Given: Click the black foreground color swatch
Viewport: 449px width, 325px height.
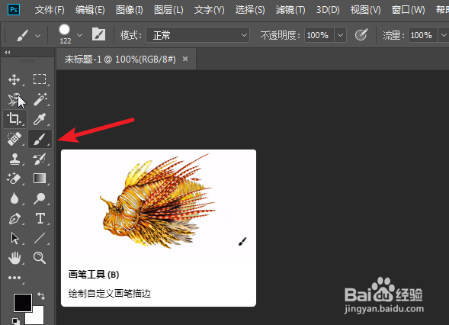Looking at the screenshot, I should [x=23, y=303].
